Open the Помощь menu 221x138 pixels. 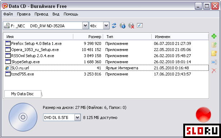pyautogui.click(x=71, y=14)
